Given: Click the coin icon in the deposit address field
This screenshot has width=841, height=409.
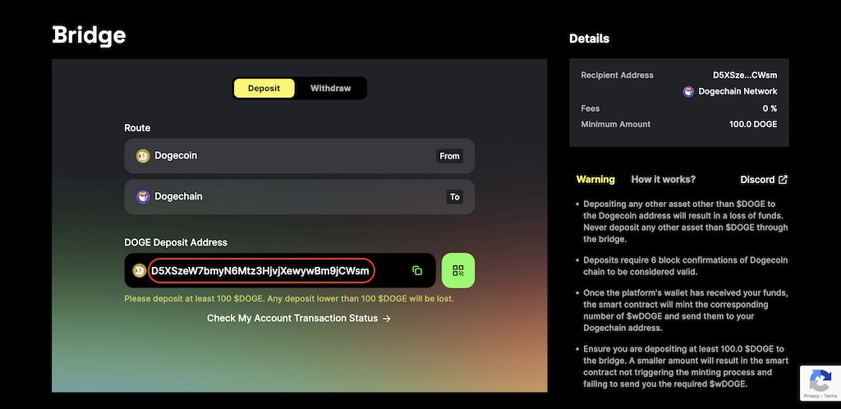Looking at the screenshot, I should coord(140,271).
